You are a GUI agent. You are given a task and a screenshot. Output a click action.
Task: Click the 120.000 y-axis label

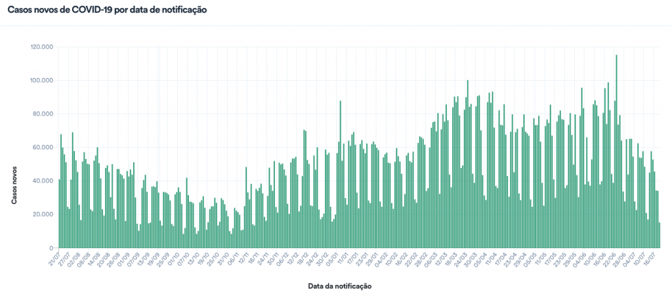point(42,47)
